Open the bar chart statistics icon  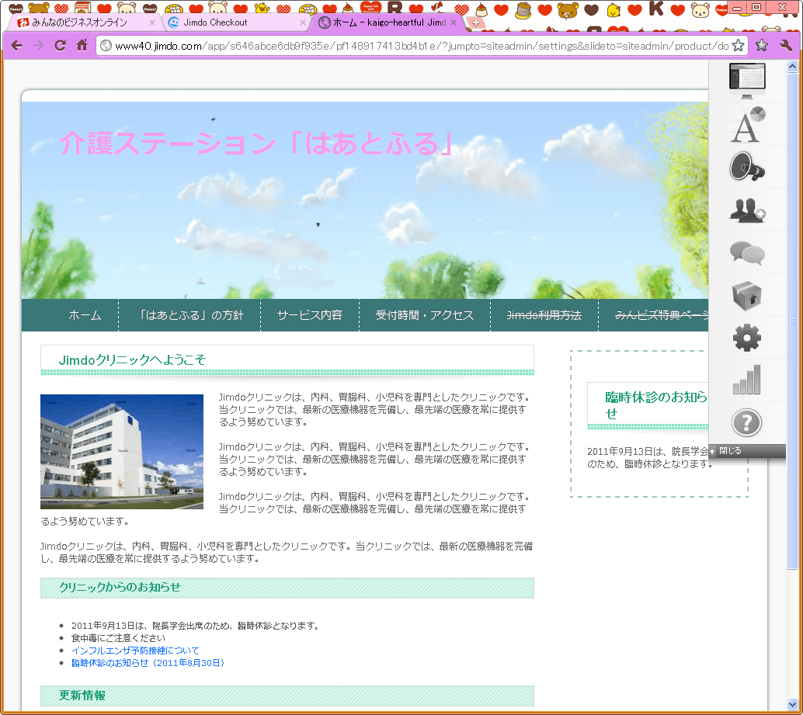746,380
